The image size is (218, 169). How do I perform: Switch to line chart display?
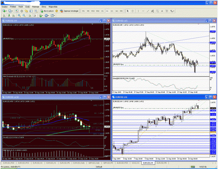click(14, 16)
